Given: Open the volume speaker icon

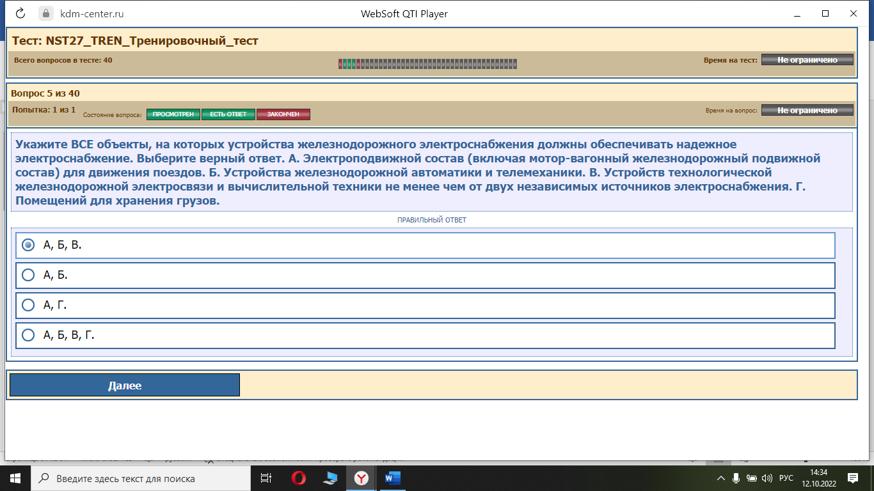Looking at the screenshot, I should (767, 478).
